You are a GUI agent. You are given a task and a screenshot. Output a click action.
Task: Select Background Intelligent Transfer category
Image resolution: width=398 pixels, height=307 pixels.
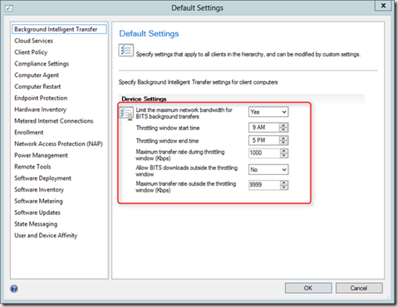coord(59,29)
